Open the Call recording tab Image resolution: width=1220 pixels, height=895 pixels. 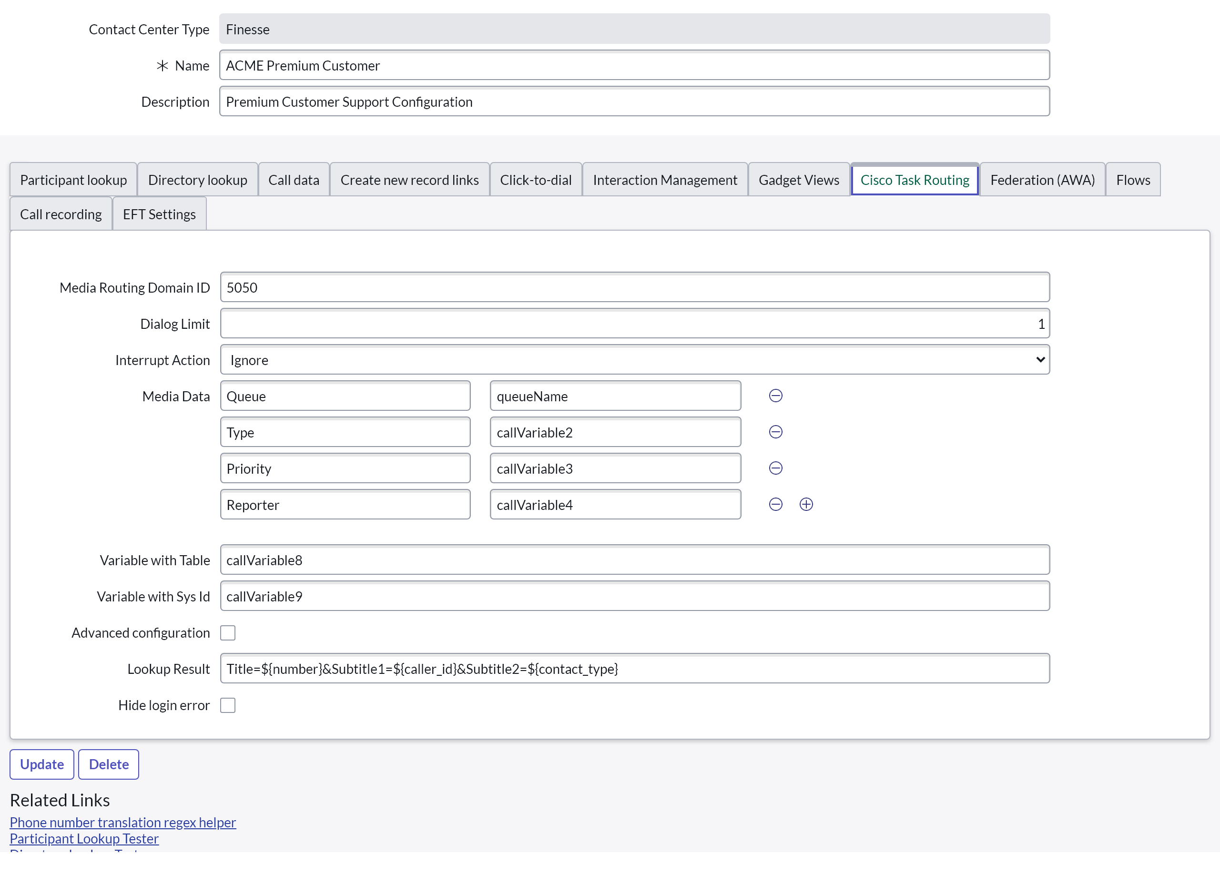pyautogui.click(x=61, y=214)
